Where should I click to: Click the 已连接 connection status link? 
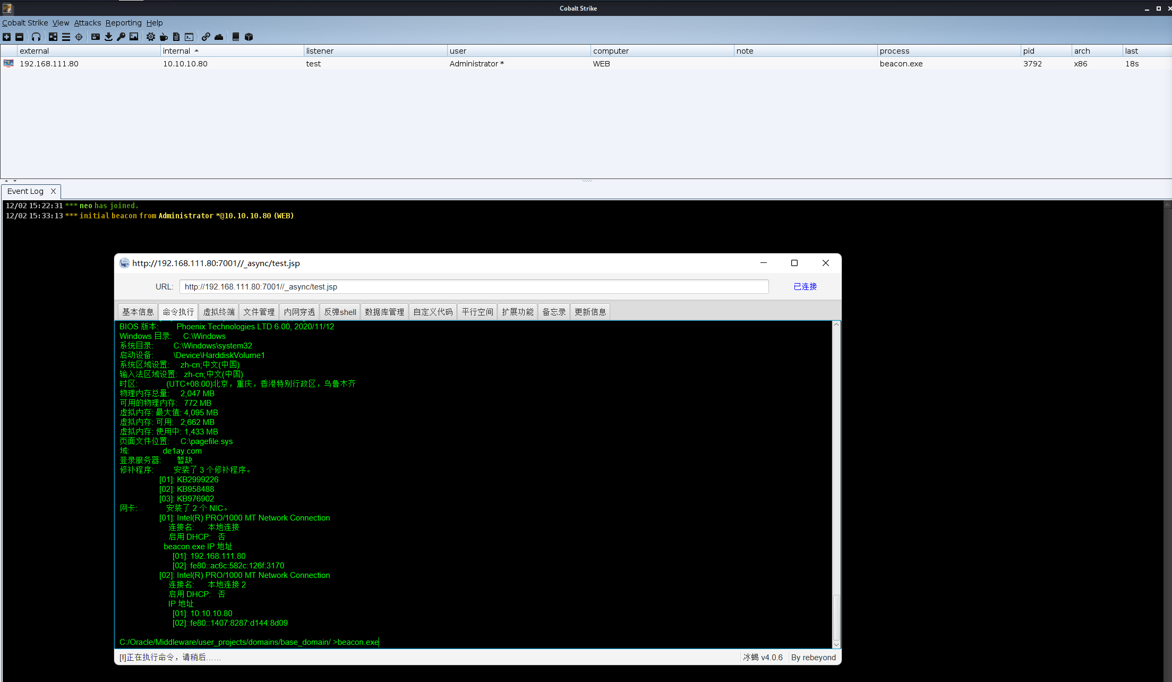click(x=805, y=287)
